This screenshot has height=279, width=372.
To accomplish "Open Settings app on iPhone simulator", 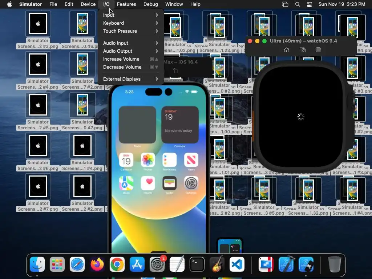I will [x=191, y=183].
